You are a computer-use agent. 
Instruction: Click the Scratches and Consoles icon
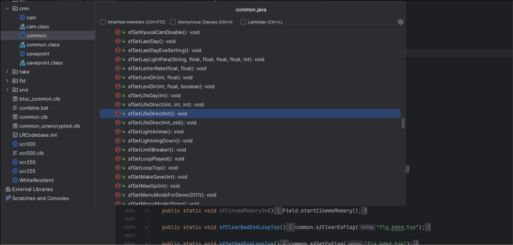click(8, 198)
